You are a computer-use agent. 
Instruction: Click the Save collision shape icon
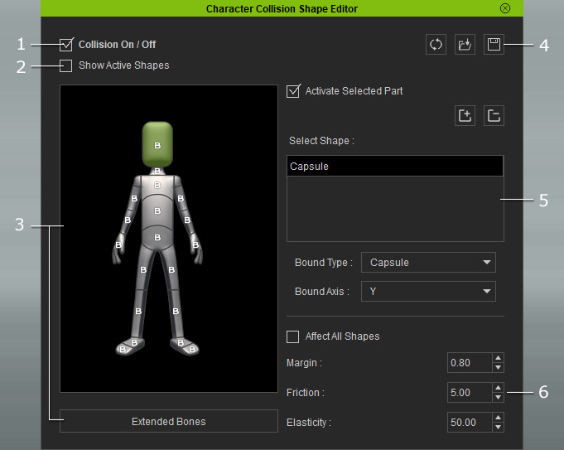[494, 45]
